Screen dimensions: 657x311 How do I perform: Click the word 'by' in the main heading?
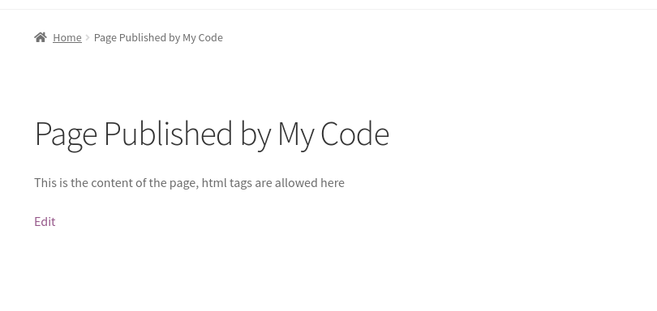(255, 135)
